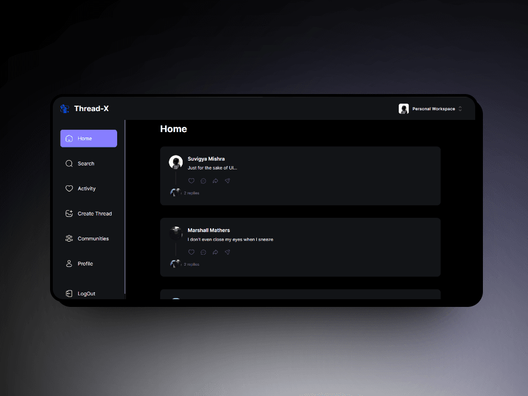Image resolution: width=528 pixels, height=396 pixels.
Task: Open the Activity page in the sidebar
Action: coord(86,189)
